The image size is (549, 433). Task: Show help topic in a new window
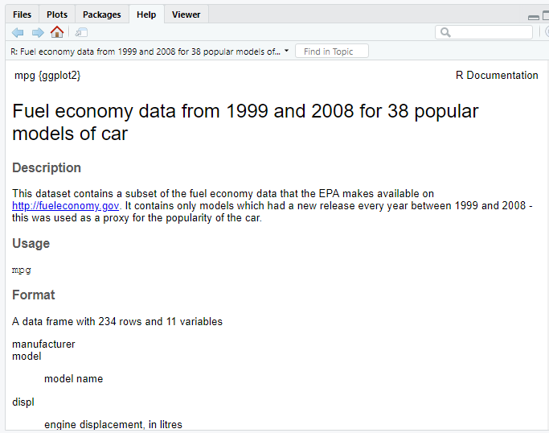point(81,33)
